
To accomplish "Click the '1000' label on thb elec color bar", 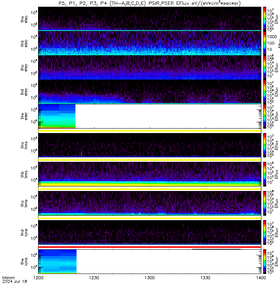I will click(x=272, y=37).
